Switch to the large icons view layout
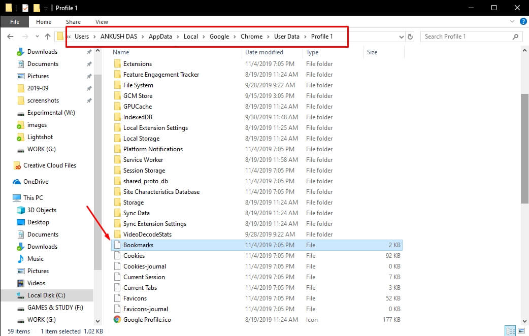The width and height of the screenshot is (529, 336). 520,331
